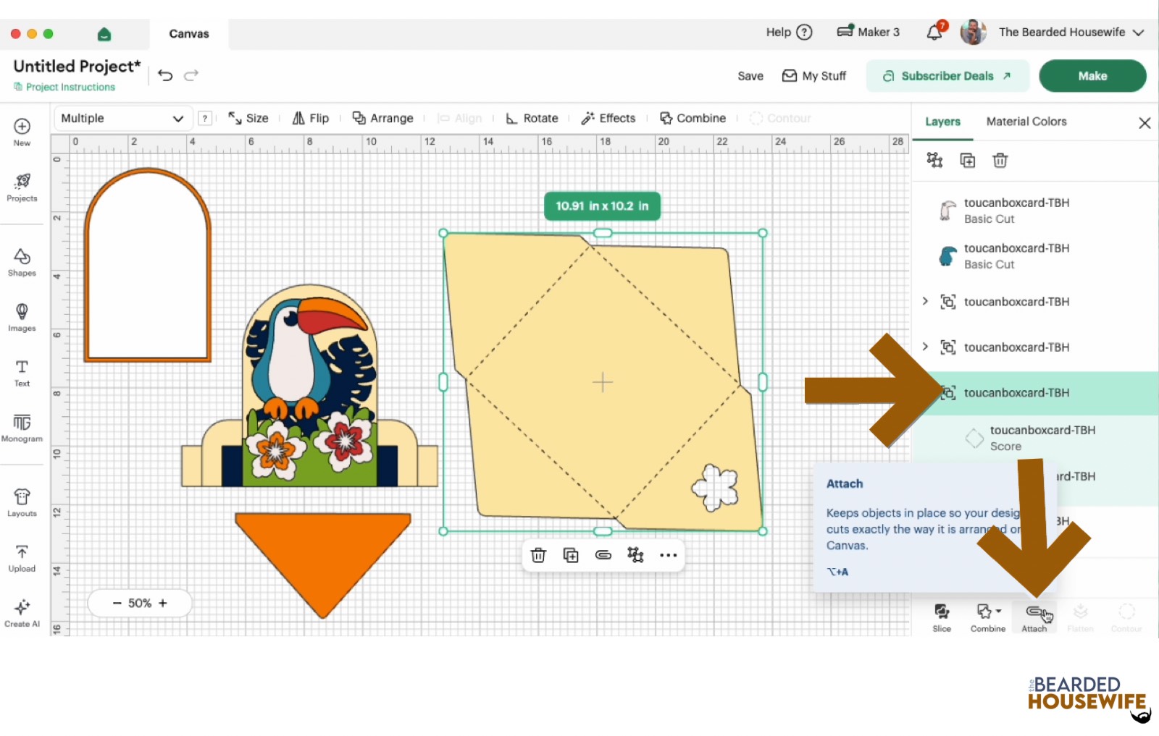Zoom in with the plus button
The height and width of the screenshot is (736, 1159).
[163, 603]
